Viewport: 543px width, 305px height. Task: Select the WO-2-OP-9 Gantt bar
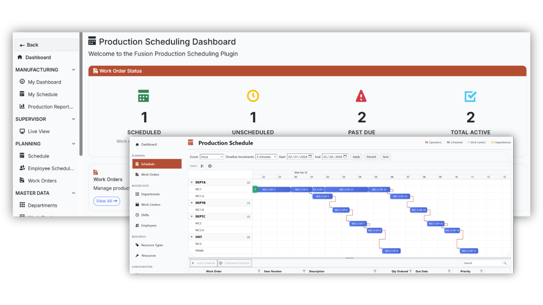coord(391,251)
